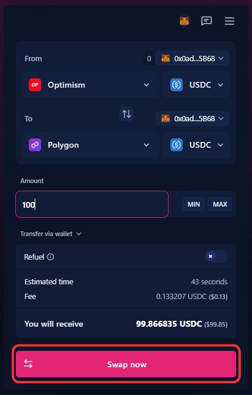Toggle the Refuel switch
The image size is (252, 395).
216,257
